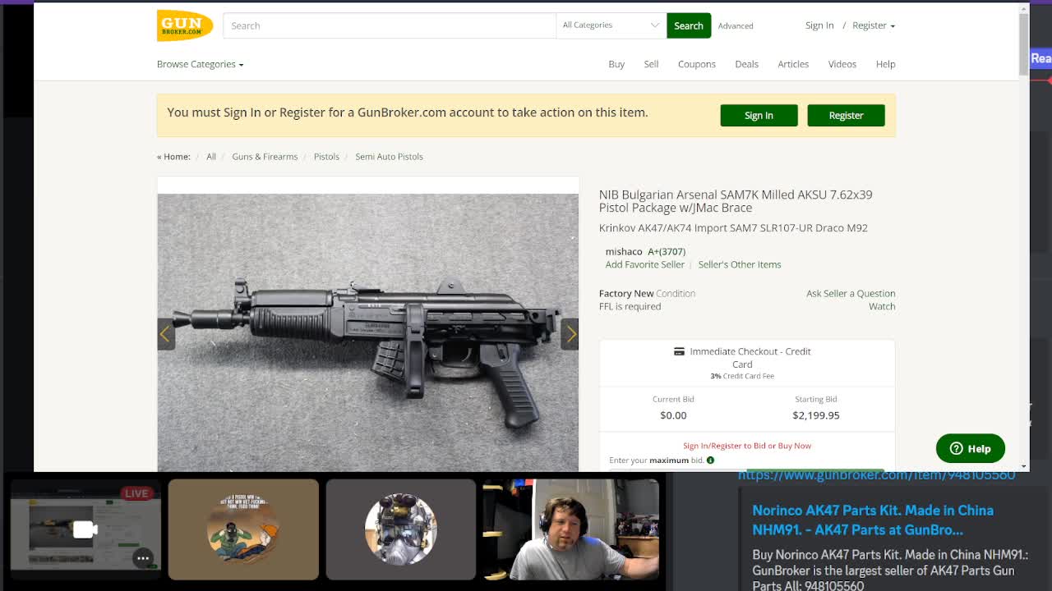Expand the Register dropdown in header
Screen dimensions: 1052x591
(x=873, y=25)
